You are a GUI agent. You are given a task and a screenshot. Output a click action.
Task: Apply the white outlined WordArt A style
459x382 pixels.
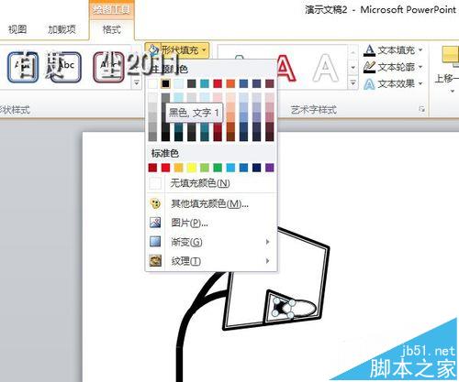[326, 68]
